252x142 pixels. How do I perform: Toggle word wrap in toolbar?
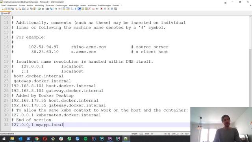pyautogui.click(x=72, y=9)
